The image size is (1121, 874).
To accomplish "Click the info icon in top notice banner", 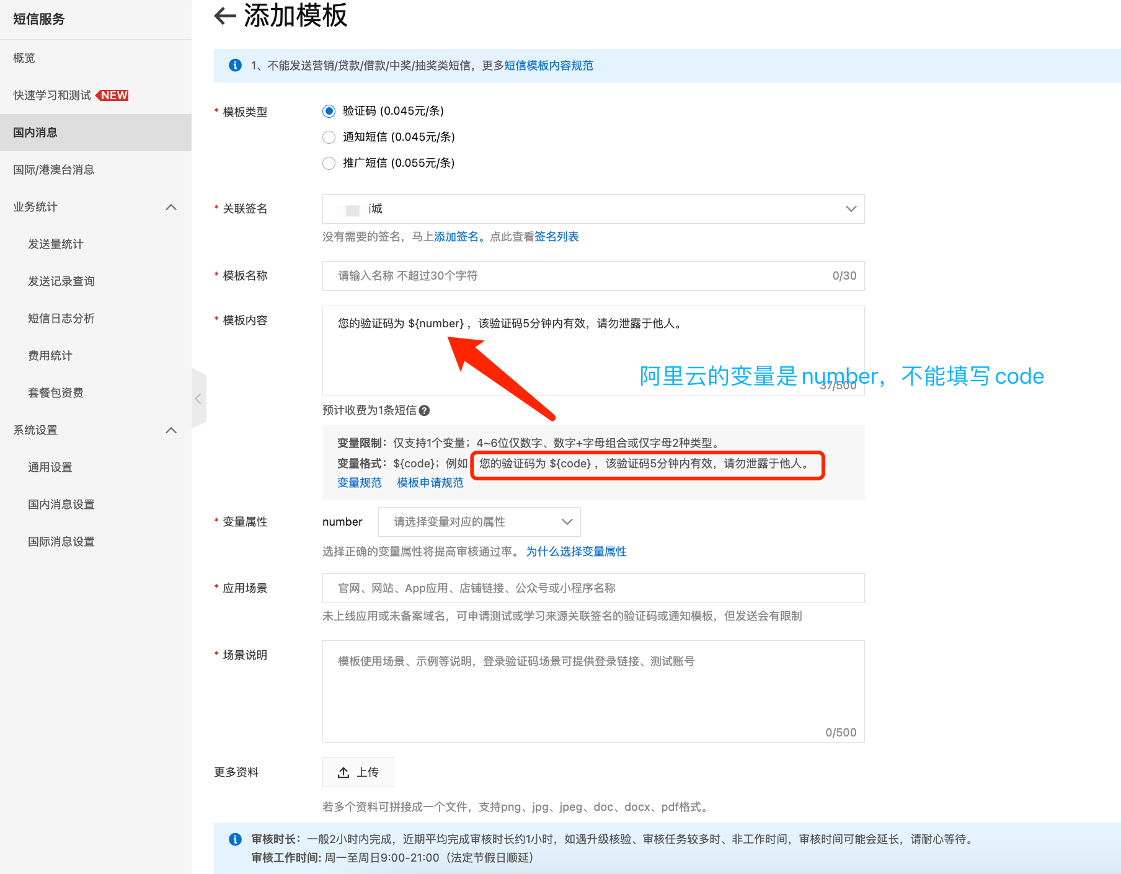I will click(235, 65).
